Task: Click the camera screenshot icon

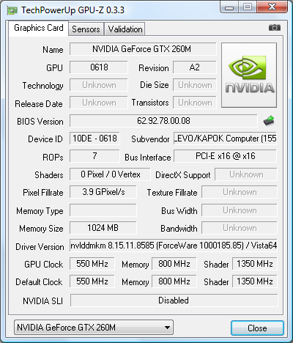Action: [x=275, y=28]
